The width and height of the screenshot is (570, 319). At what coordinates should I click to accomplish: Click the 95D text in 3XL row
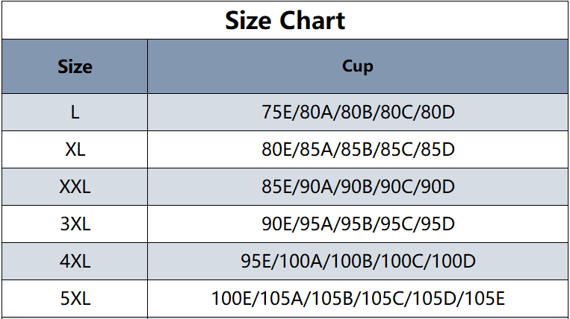click(x=438, y=224)
